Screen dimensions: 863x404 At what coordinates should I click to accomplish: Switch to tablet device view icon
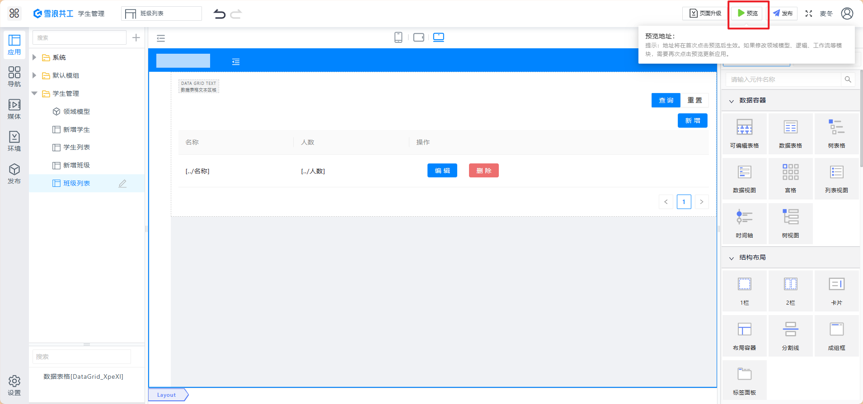point(418,37)
